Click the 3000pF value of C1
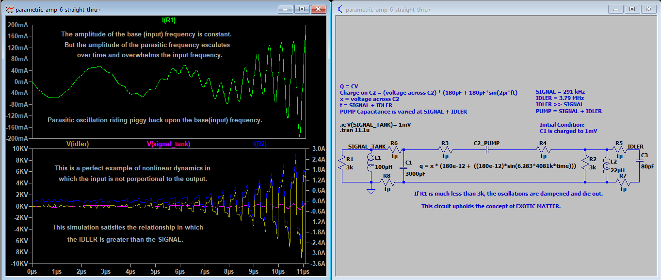661x280 pixels. [415, 174]
